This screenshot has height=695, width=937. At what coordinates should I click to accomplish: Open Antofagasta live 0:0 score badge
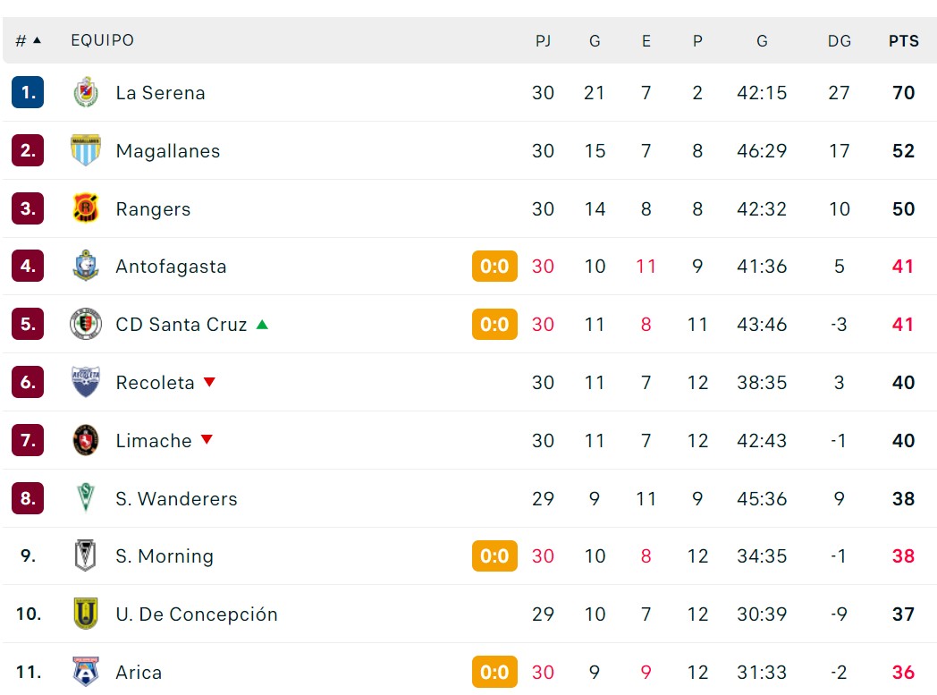(494, 266)
